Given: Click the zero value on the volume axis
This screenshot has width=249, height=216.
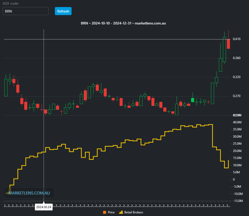Looking at the screenshot, I should pos(234,180).
